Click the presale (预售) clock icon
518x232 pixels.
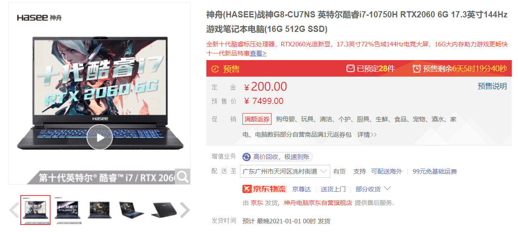point(215,69)
